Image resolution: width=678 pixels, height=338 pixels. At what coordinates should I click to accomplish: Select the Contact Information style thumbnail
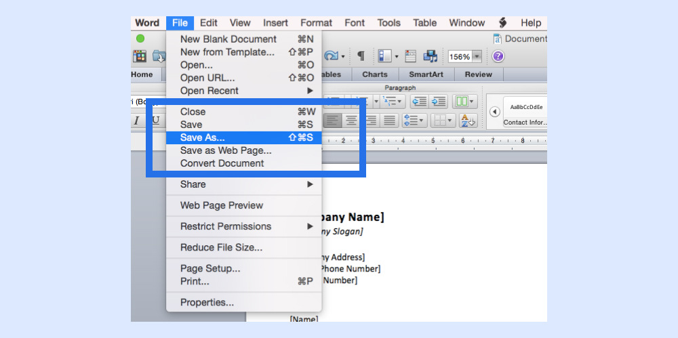(x=525, y=112)
